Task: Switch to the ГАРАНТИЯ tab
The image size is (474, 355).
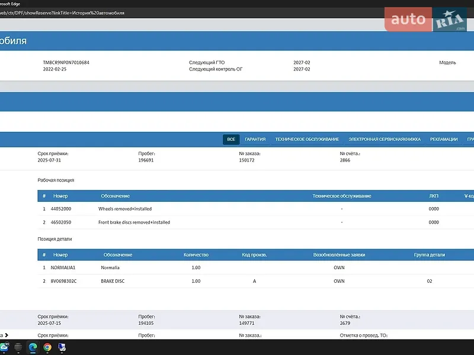Action: (x=255, y=139)
